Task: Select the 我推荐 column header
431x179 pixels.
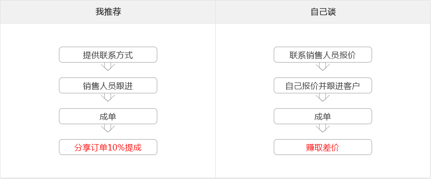Action: pyautogui.click(x=108, y=12)
